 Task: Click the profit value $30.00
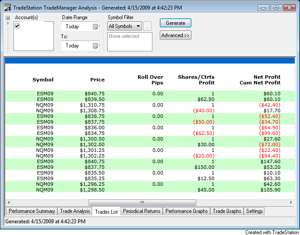pyautogui.click(x=206, y=144)
